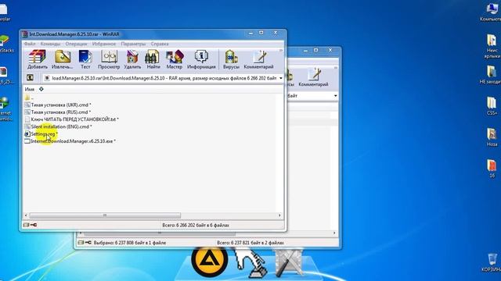This screenshot has width=501, height=281.
Task: Open the Компьютер desktop icon
Action: click(x=492, y=12)
